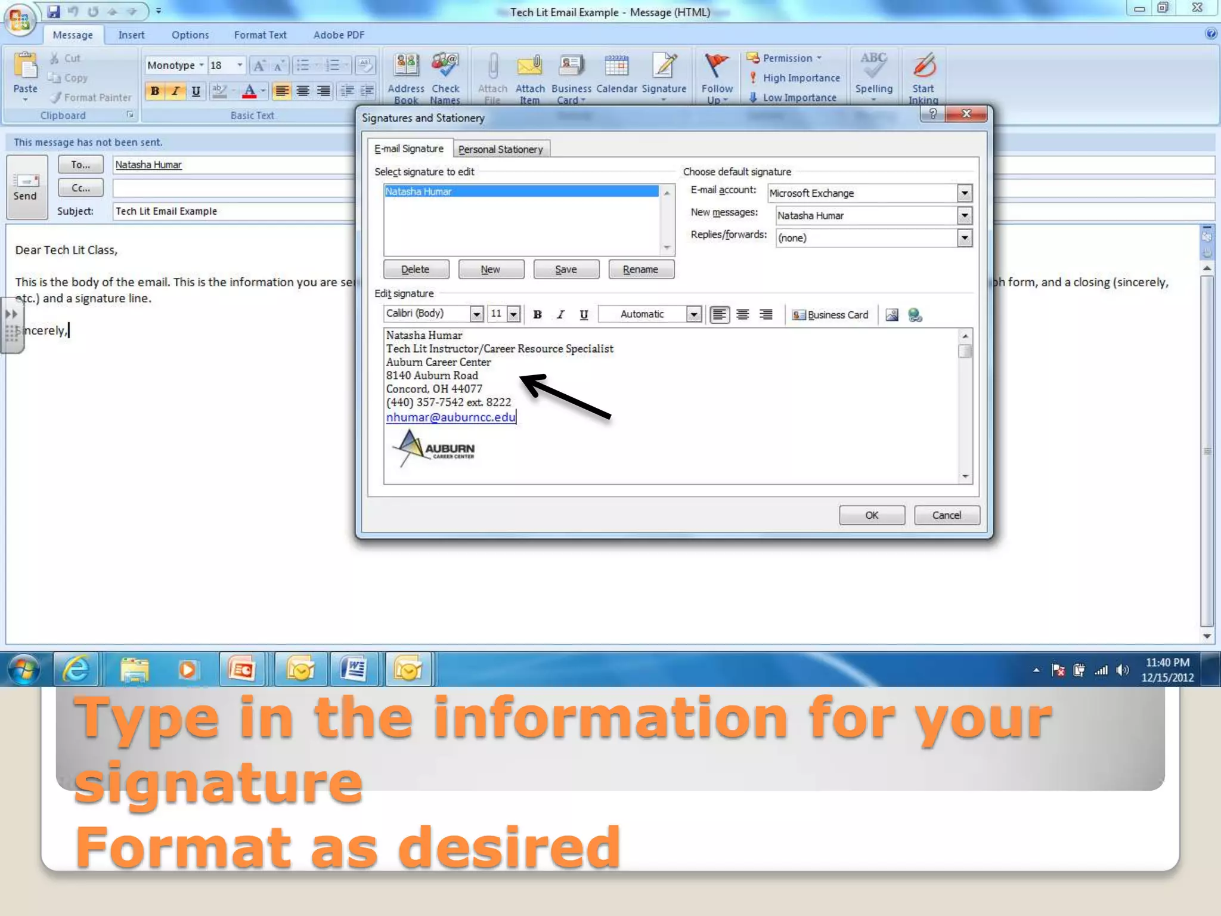The image size is (1221, 916).
Task: Toggle Underline in the signature editor
Action: [x=584, y=315]
